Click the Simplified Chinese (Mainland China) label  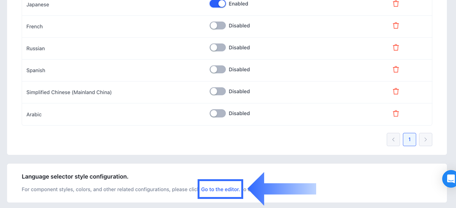[x=69, y=92]
